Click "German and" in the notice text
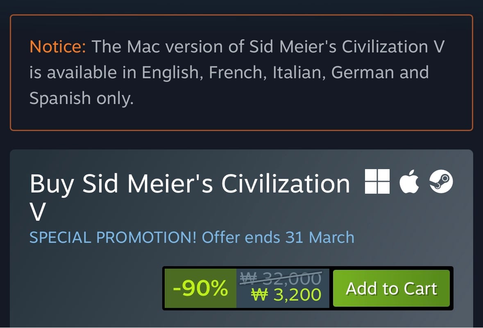483x328 pixels. [x=380, y=72]
